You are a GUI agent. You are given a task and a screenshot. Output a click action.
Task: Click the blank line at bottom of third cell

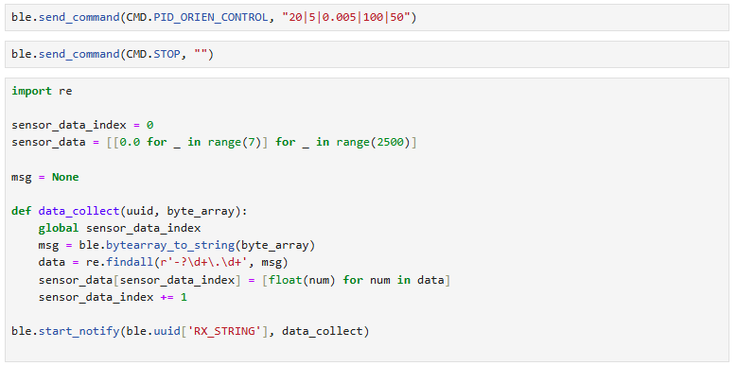367,349
